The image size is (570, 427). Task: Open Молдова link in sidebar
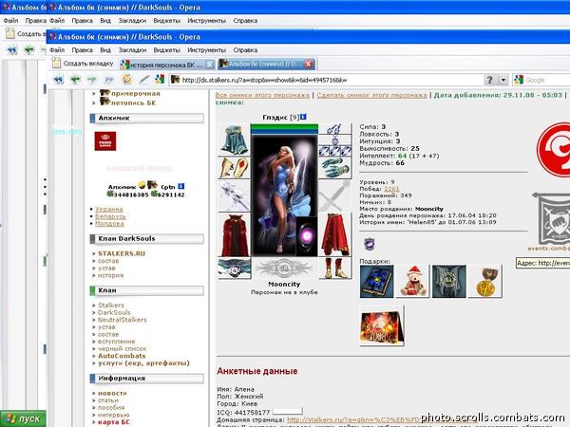tap(109, 224)
